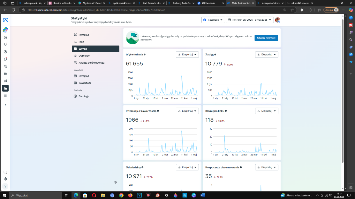Viewport: 355px width, 199px height.
Task: Click the Meta logo in the top-left
Action: 5,20
